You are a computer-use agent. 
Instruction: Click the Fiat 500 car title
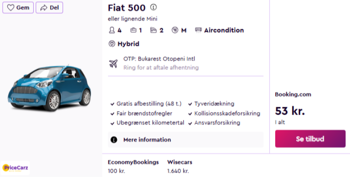[127, 8]
